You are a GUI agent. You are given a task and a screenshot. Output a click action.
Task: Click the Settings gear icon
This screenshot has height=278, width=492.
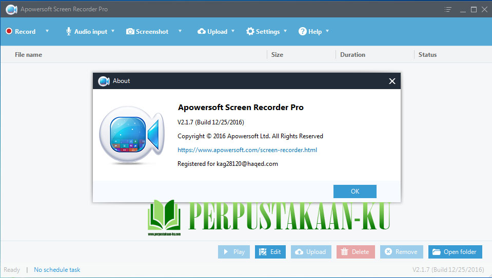[250, 31]
